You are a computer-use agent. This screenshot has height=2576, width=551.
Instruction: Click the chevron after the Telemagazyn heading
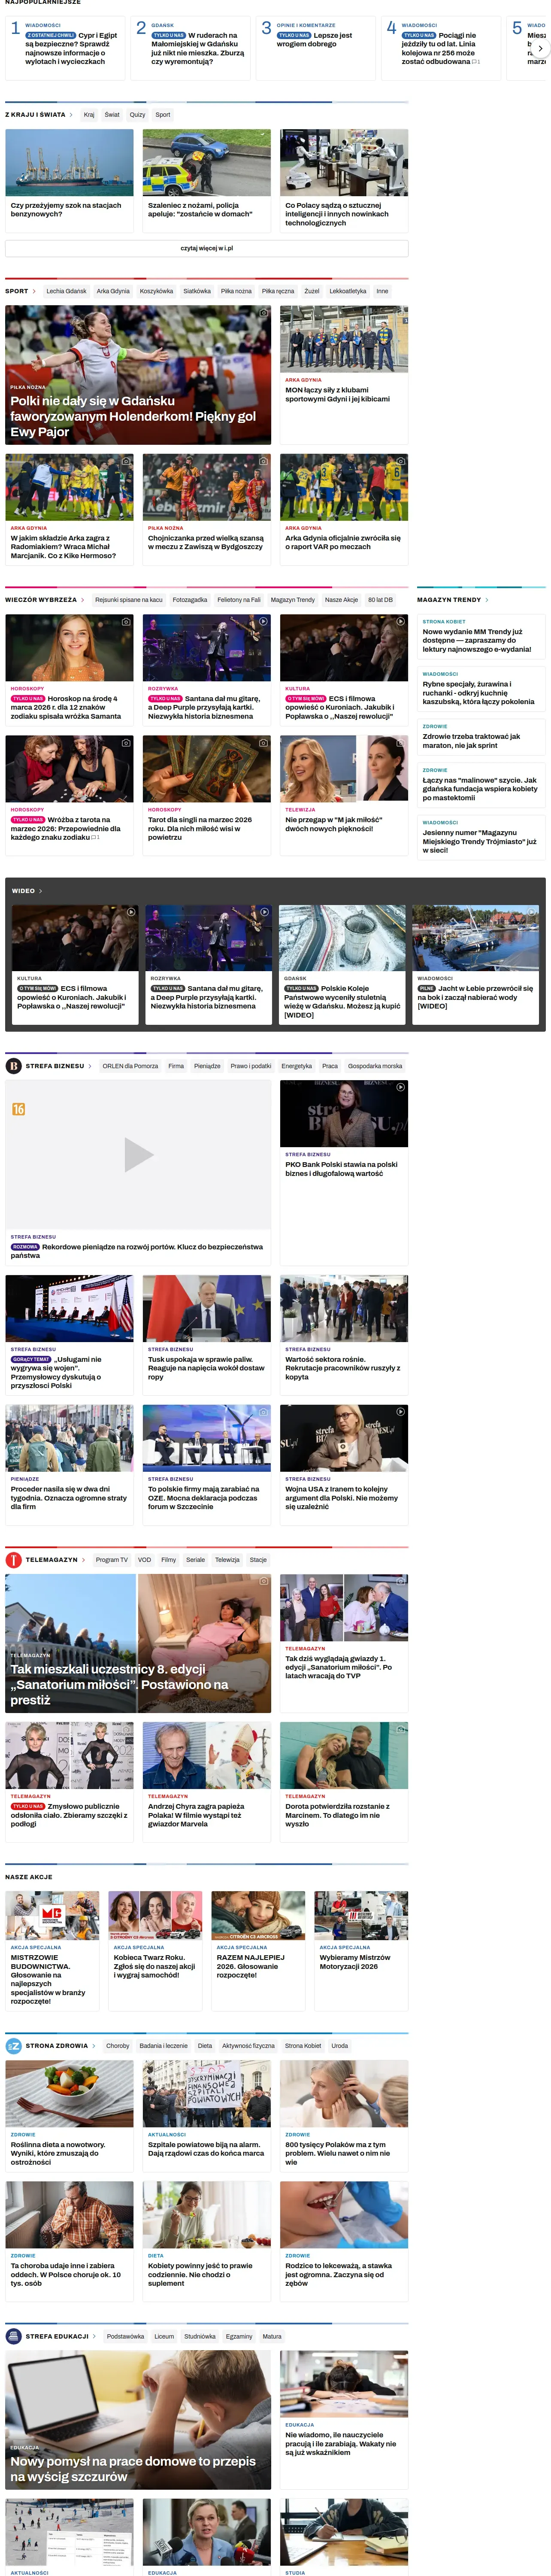84,1560
